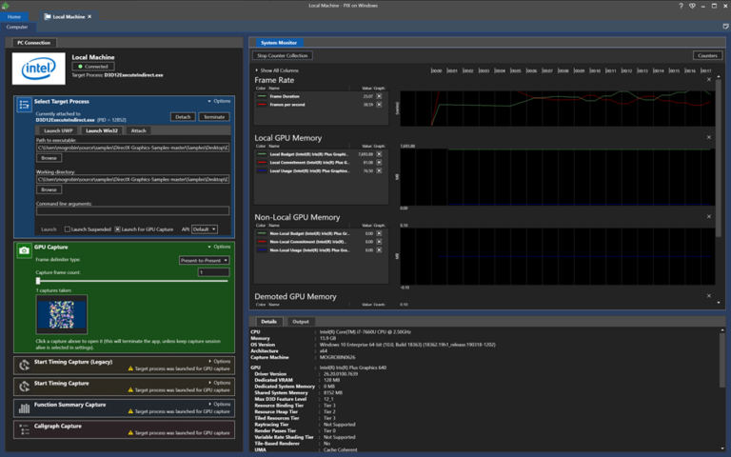Toggle Launch For GPU Capture checkbox
This screenshot has height=457, width=731.
[x=117, y=228]
